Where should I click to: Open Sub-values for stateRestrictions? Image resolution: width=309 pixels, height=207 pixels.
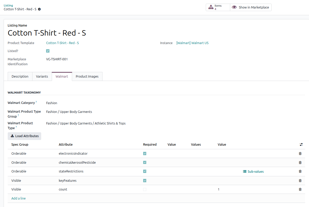(253, 171)
